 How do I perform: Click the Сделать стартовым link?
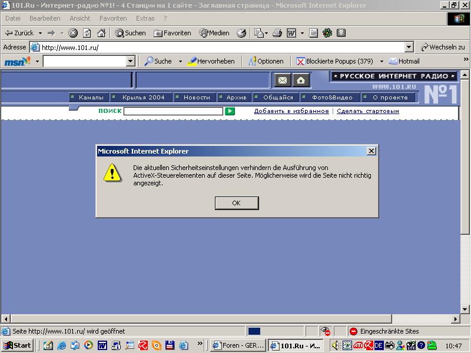(x=368, y=111)
